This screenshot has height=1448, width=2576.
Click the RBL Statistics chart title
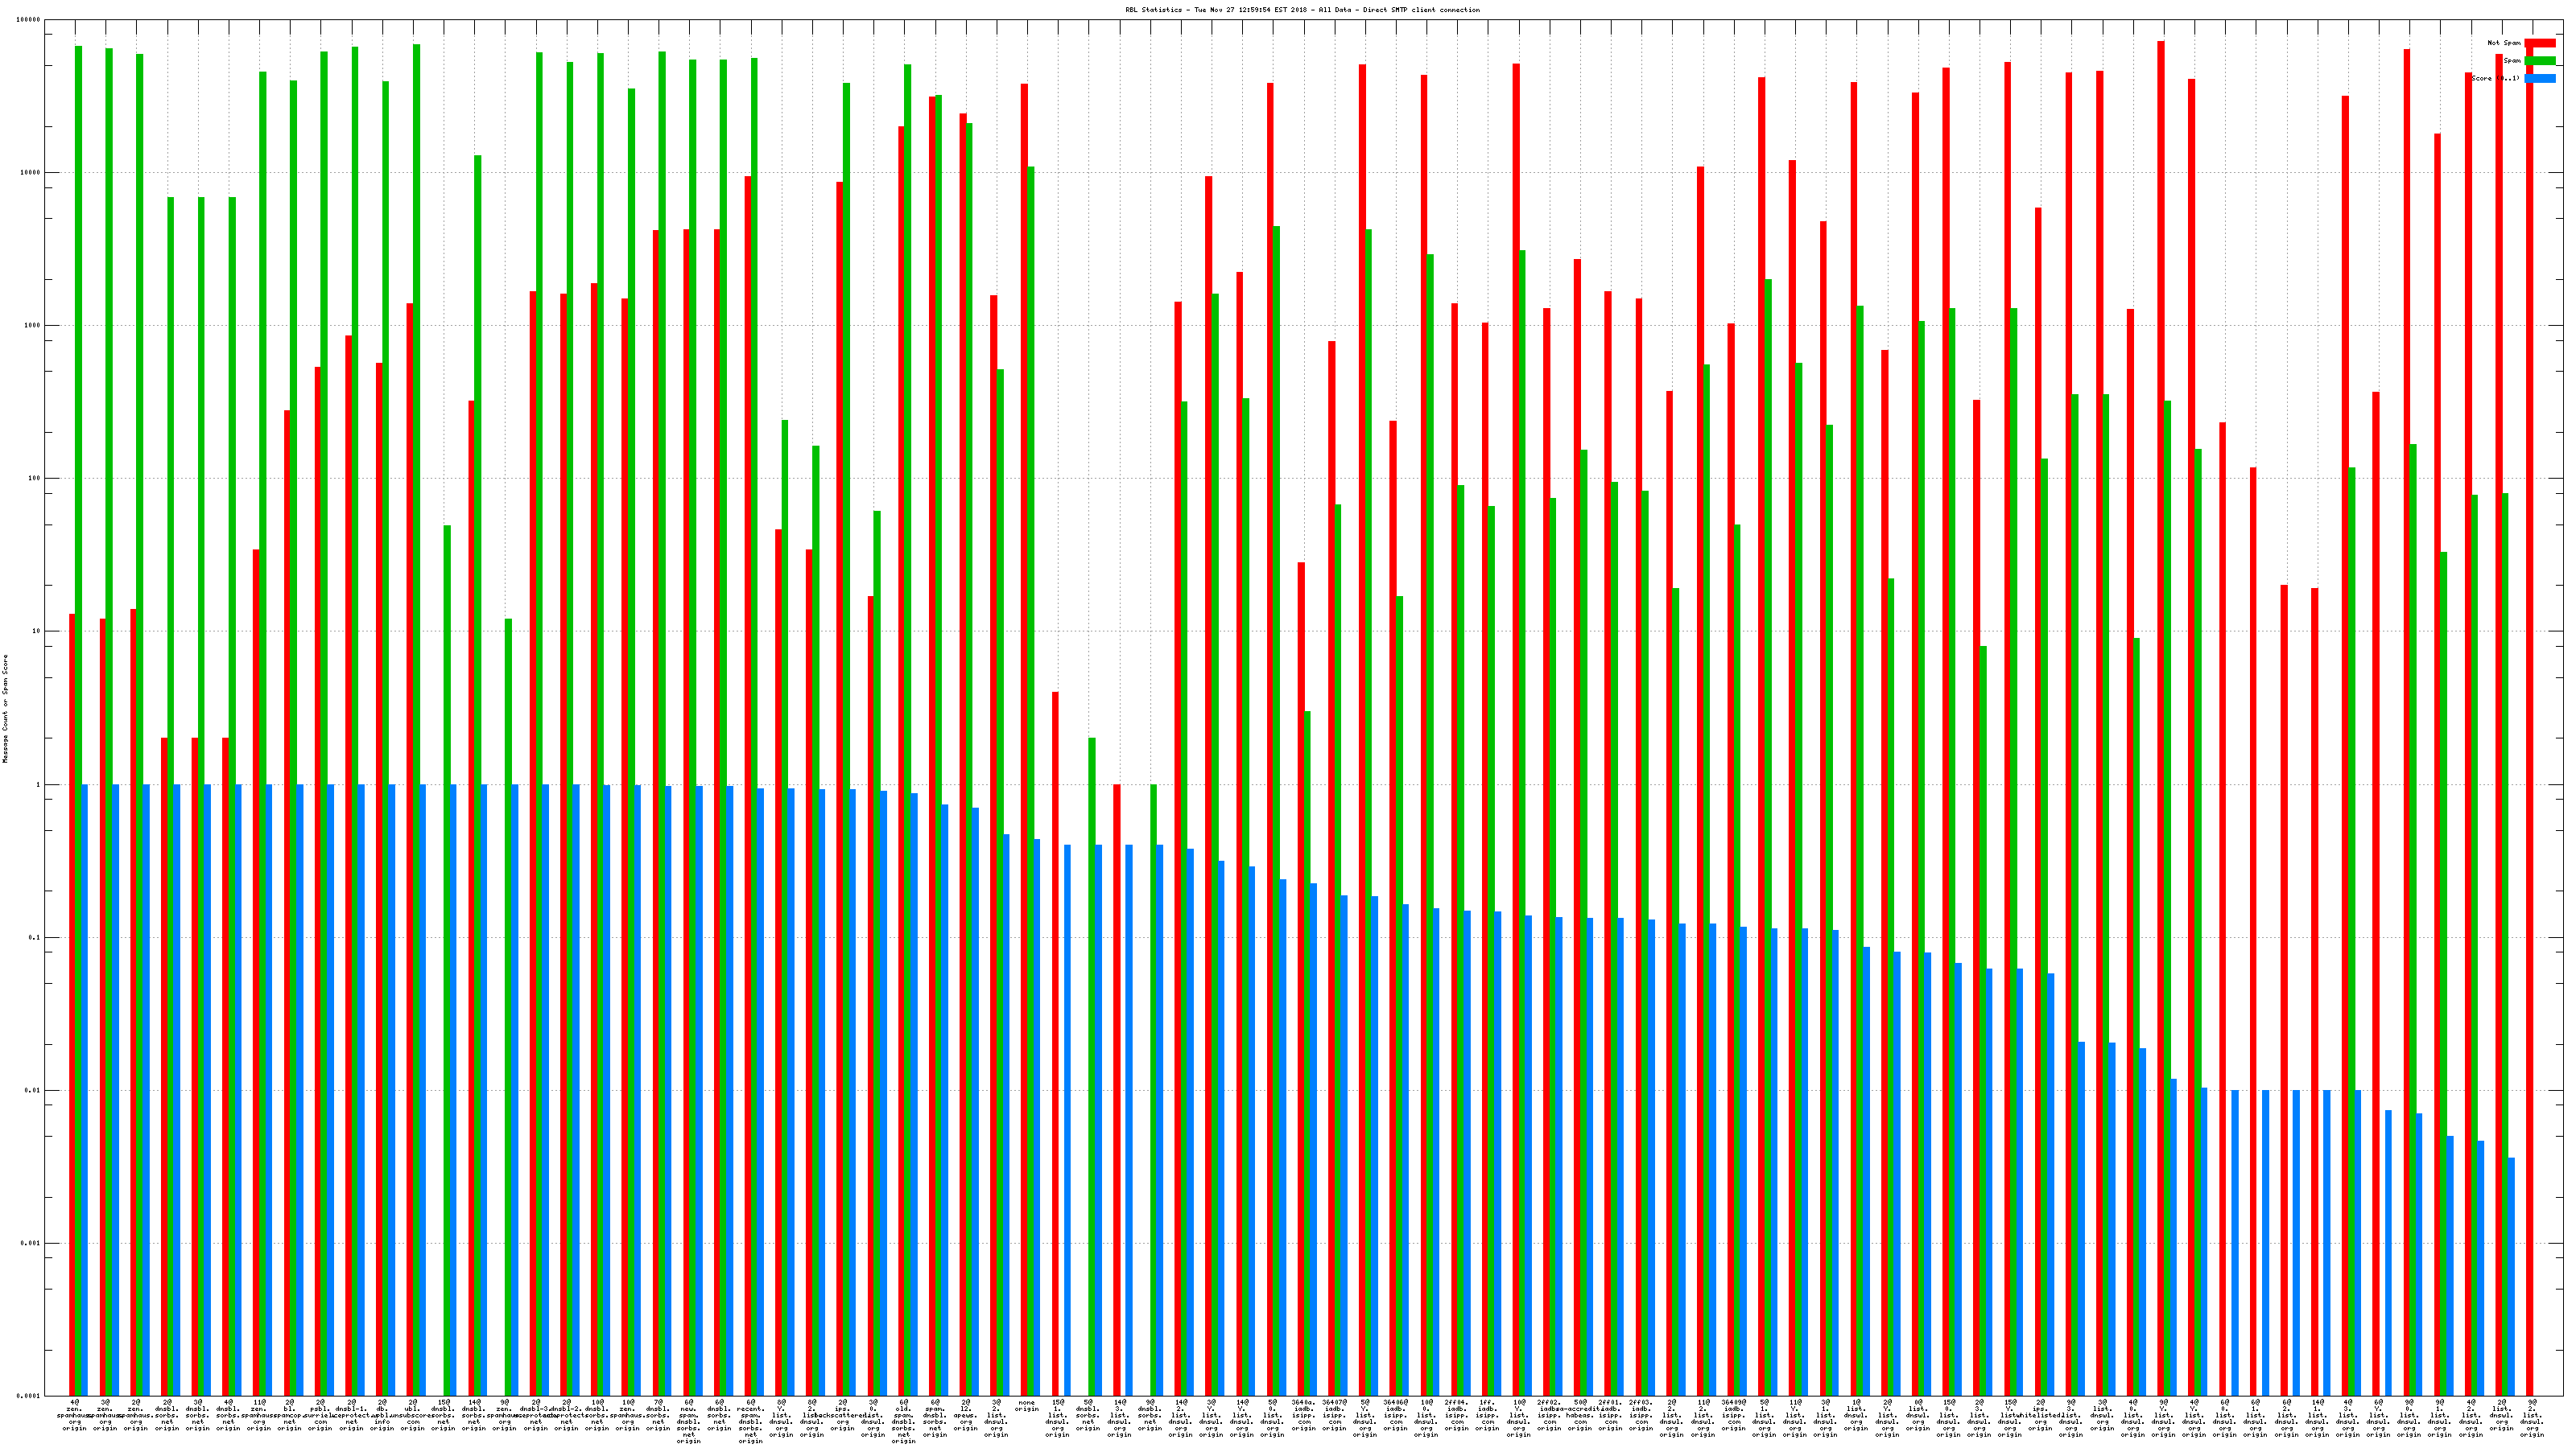1302,10
